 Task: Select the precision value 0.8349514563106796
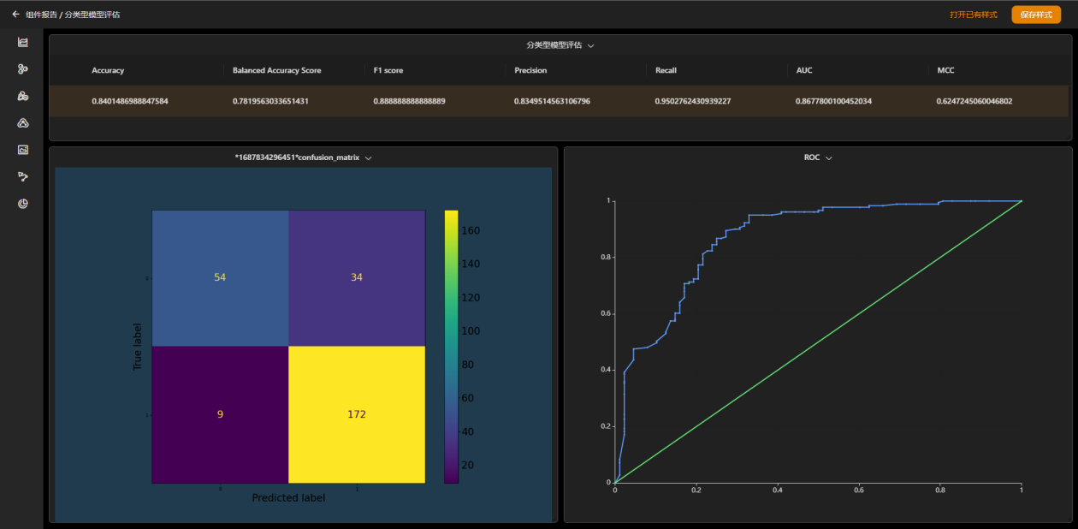pyautogui.click(x=552, y=101)
